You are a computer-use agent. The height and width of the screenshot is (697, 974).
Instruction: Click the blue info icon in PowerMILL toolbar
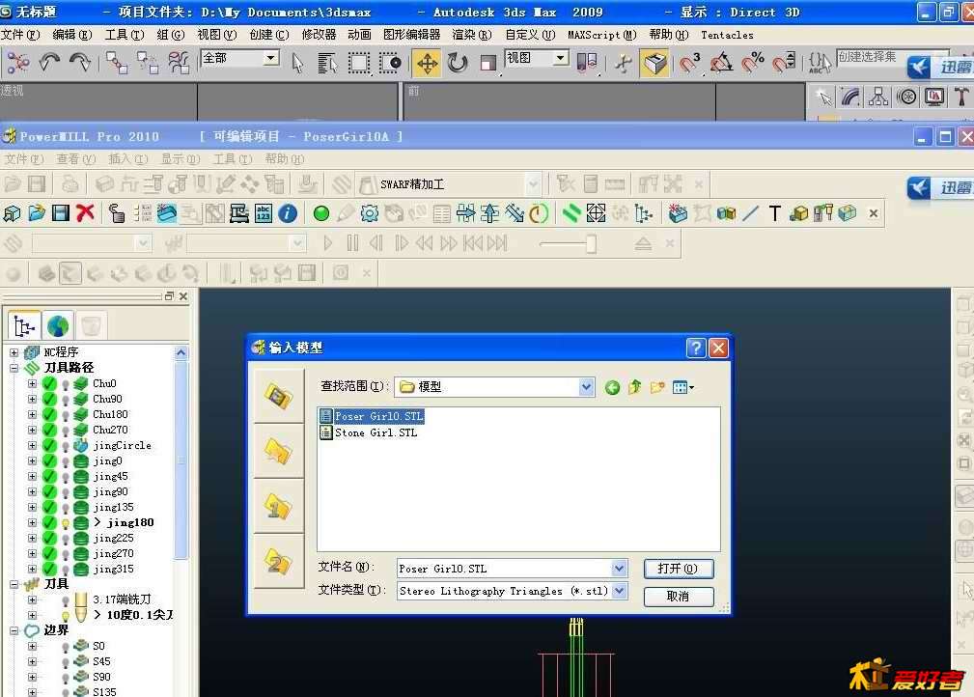288,213
